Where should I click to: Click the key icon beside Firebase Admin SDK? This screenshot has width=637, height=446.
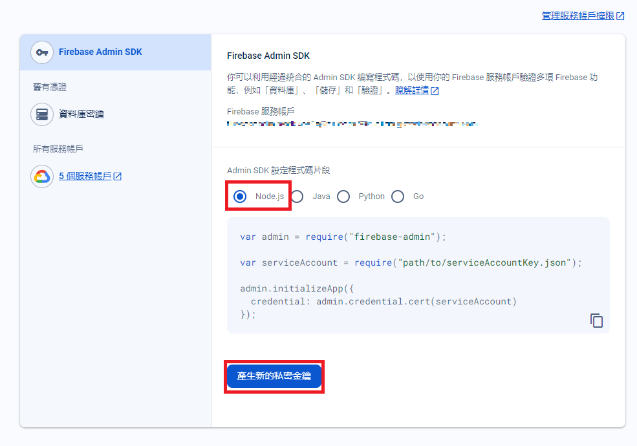(x=42, y=52)
